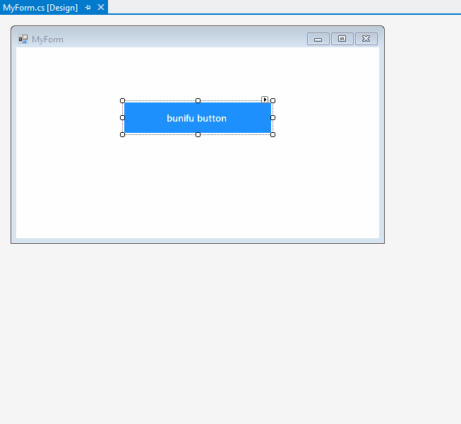This screenshot has width=461, height=424.
Task: Click the form's close box
Action: 366,39
